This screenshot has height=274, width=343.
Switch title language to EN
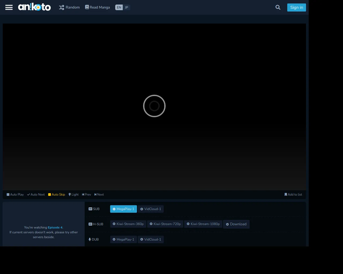[x=119, y=7]
